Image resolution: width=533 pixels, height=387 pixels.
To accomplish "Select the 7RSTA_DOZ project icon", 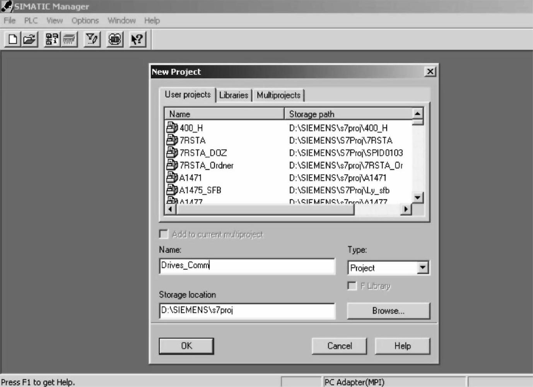I will click(x=172, y=152).
